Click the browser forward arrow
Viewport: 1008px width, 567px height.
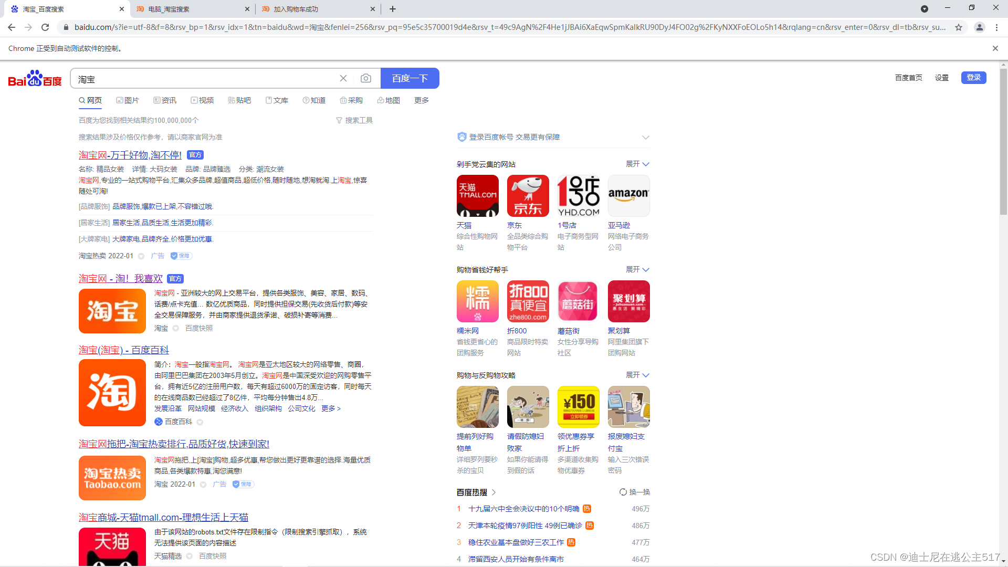pyautogui.click(x=28, y=27)
